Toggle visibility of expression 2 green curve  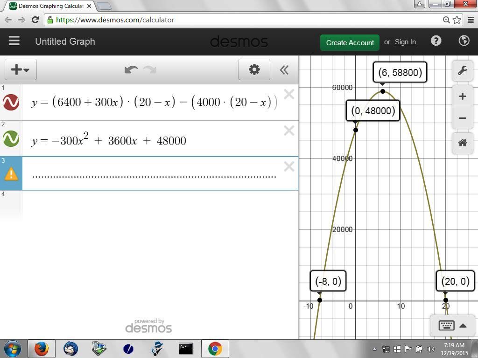click(x=11, y=138)
